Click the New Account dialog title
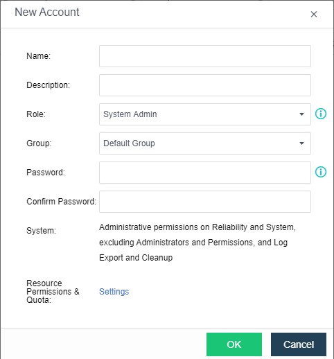Screen dimensions: 334x359 pyautogui.click(x=47, y=12)
